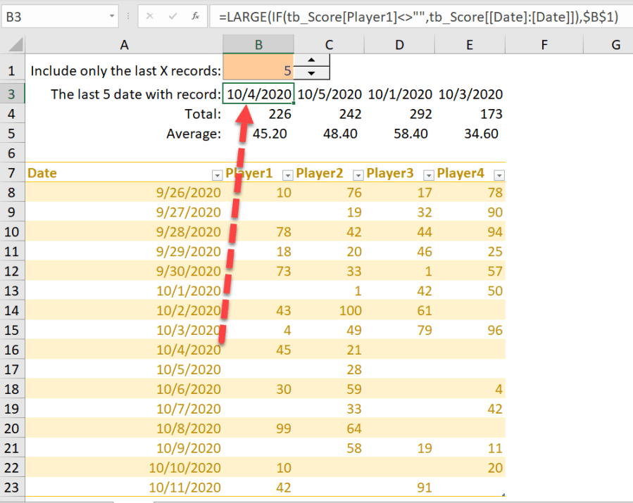Click the Insert Function fx icon
Screen dimensions: 633x503
[196, 16]
